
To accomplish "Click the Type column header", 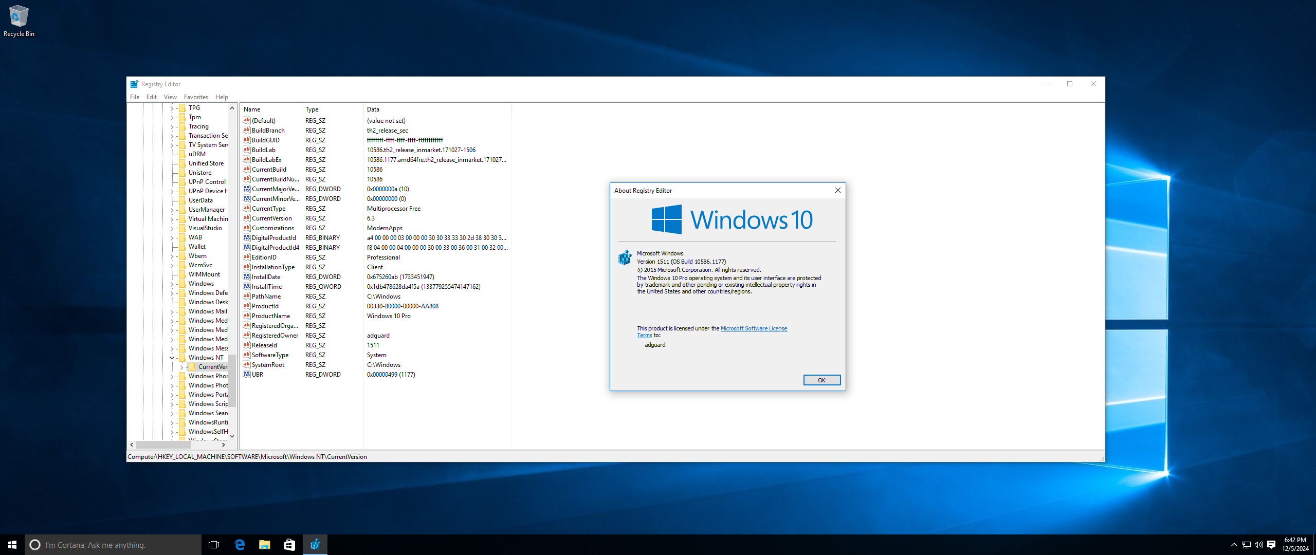I will (333, 109).
